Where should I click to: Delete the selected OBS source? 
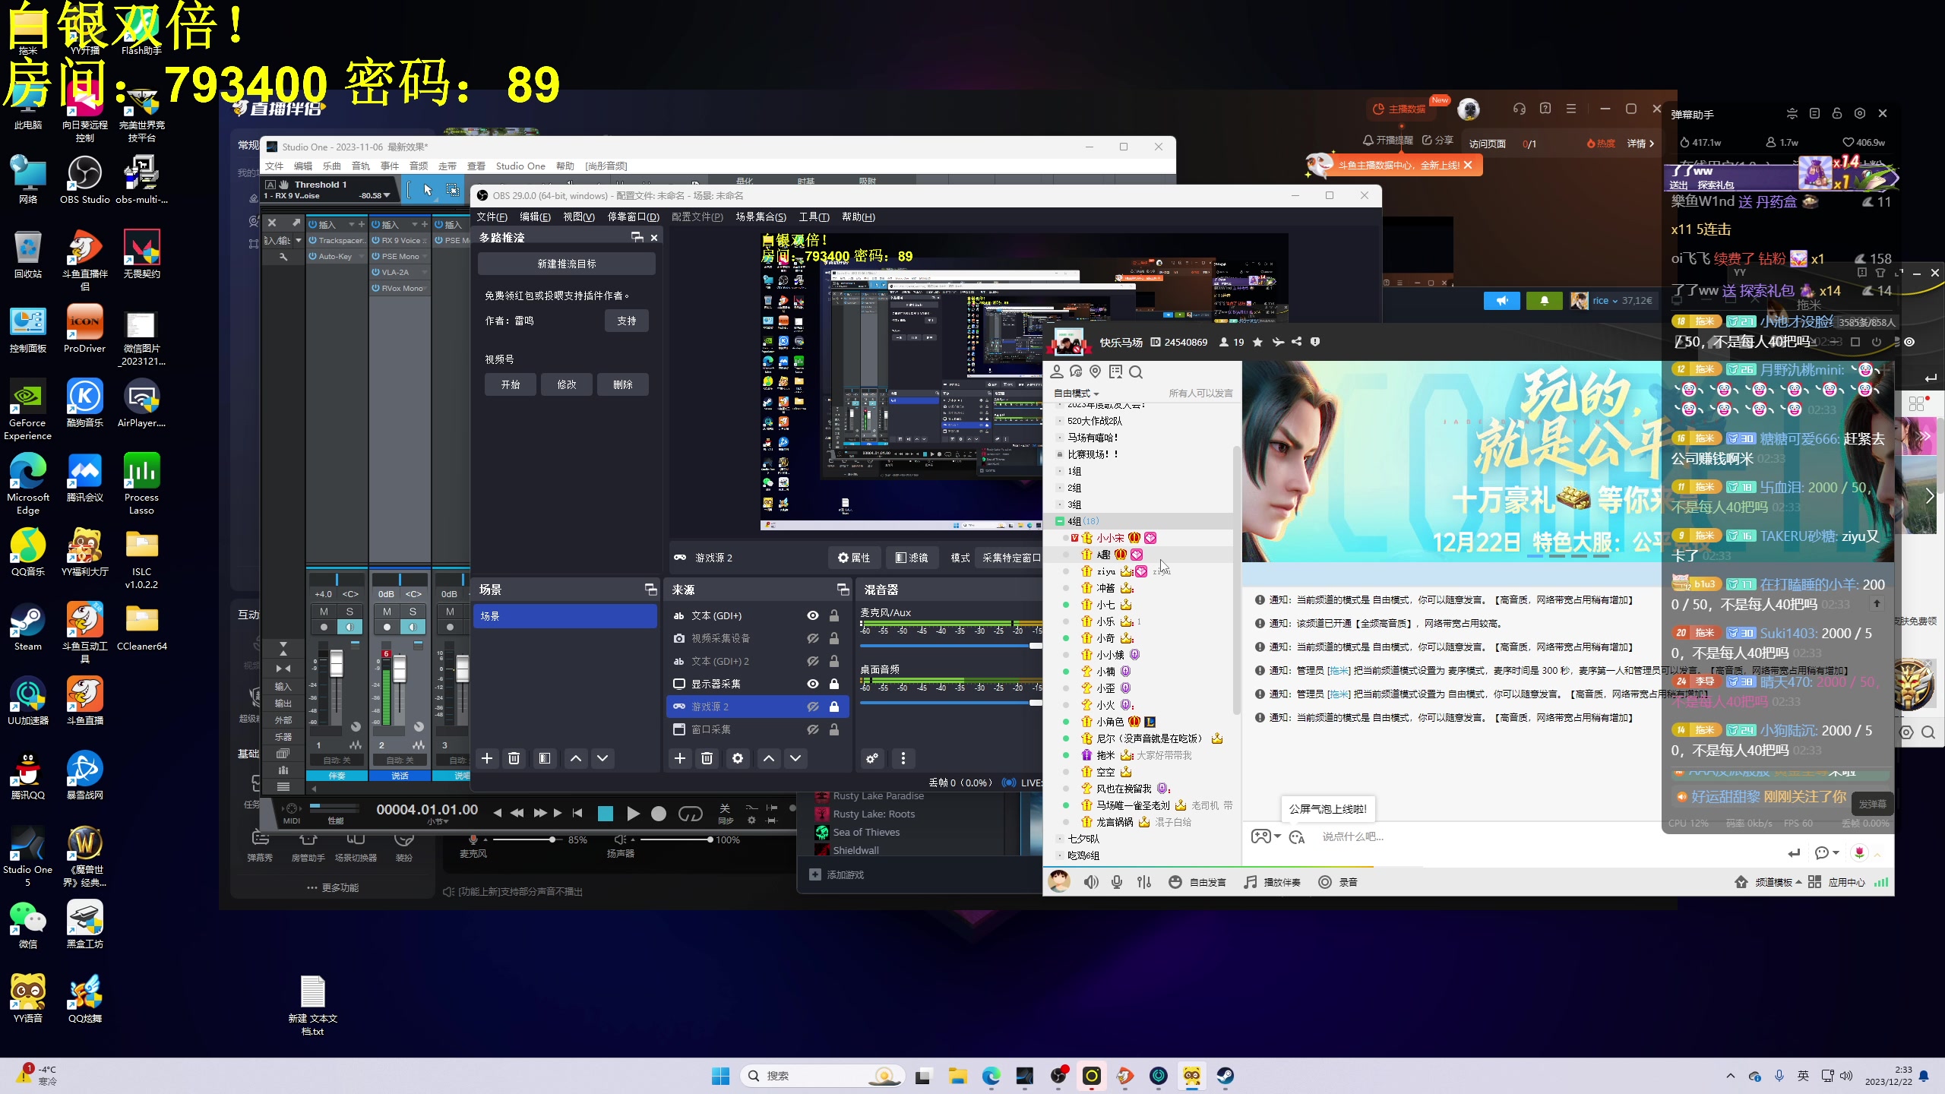click(x=707, y=758)
